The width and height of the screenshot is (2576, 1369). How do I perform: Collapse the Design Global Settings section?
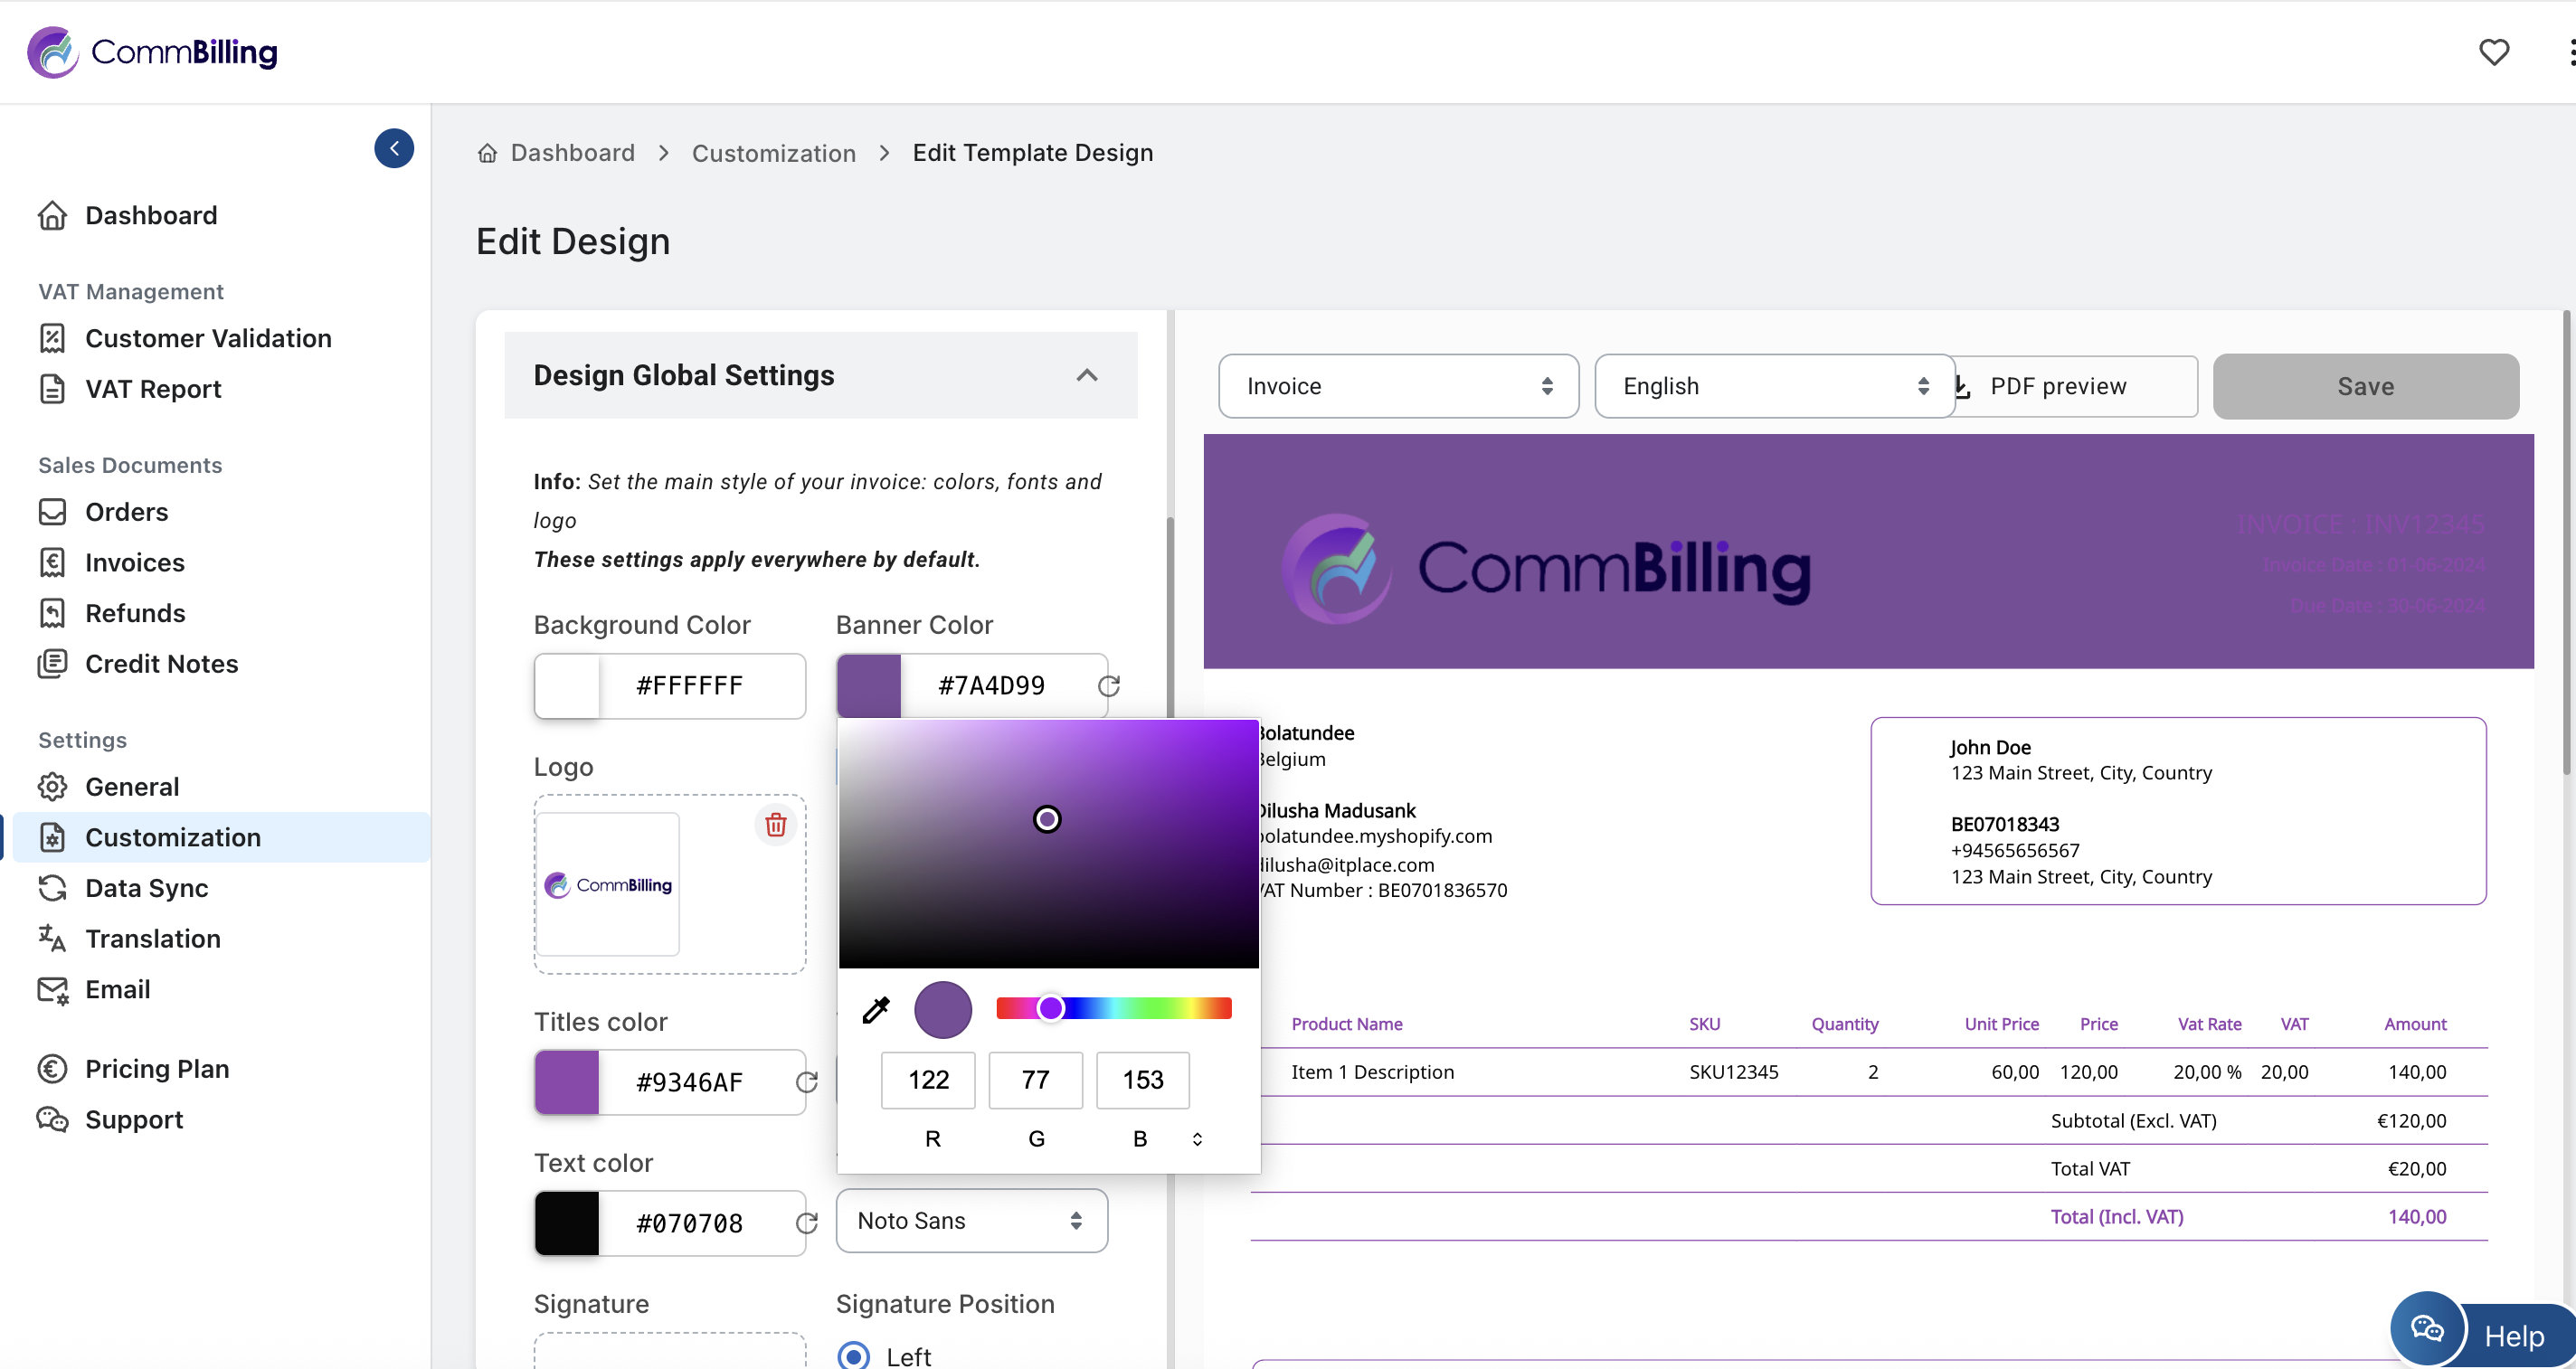[x=1086, y=375]
